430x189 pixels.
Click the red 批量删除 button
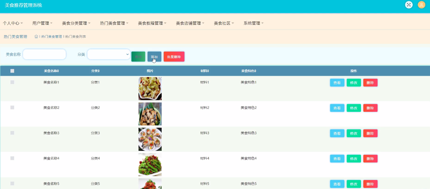(x=174, y=57)
